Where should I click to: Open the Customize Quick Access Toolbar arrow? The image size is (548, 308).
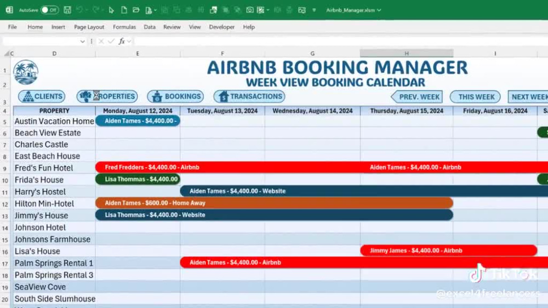coord(314,10)
